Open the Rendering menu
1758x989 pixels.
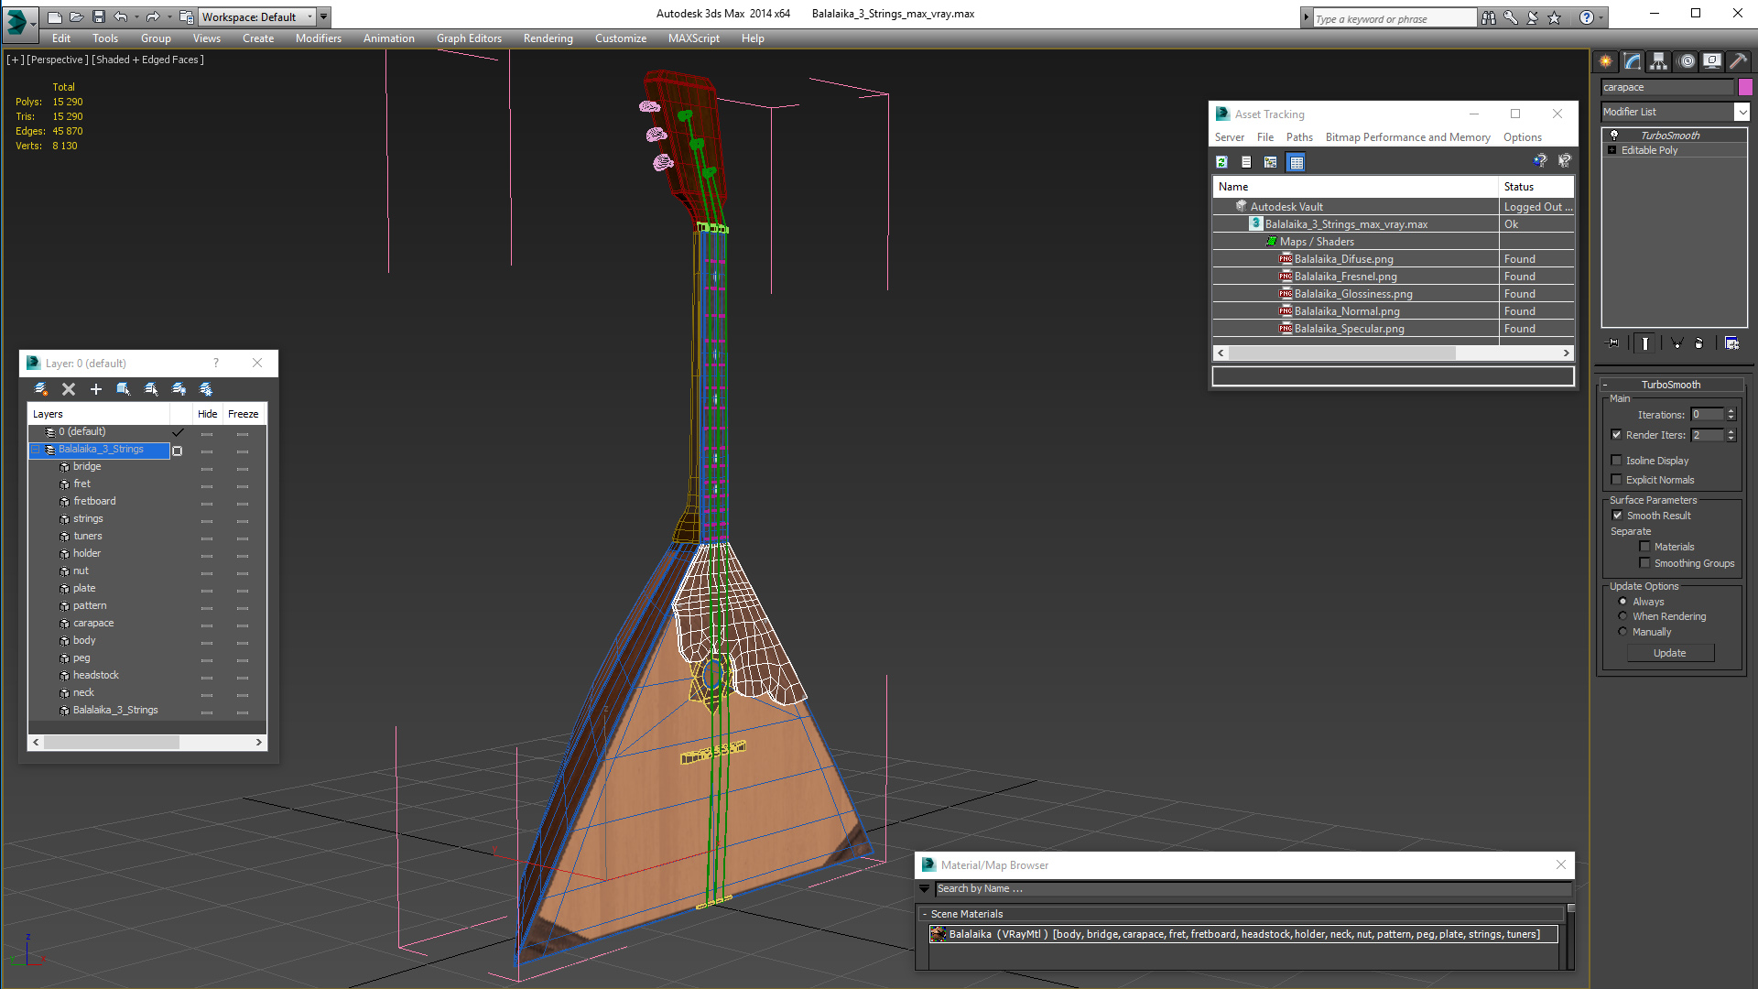point(548,38)
